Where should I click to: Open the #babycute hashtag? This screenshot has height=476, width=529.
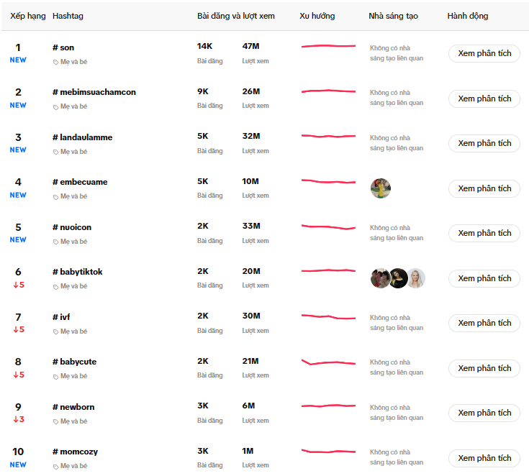(x=74, y=362)
